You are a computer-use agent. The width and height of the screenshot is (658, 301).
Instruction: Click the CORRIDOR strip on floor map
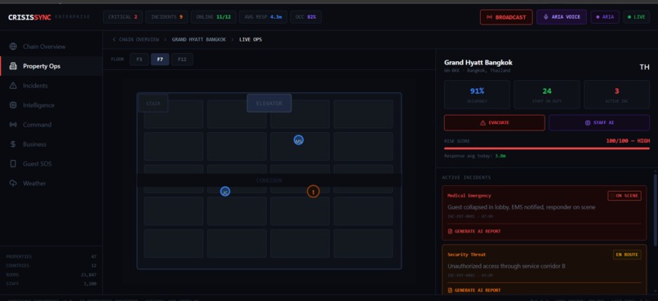tap(269, 181)
